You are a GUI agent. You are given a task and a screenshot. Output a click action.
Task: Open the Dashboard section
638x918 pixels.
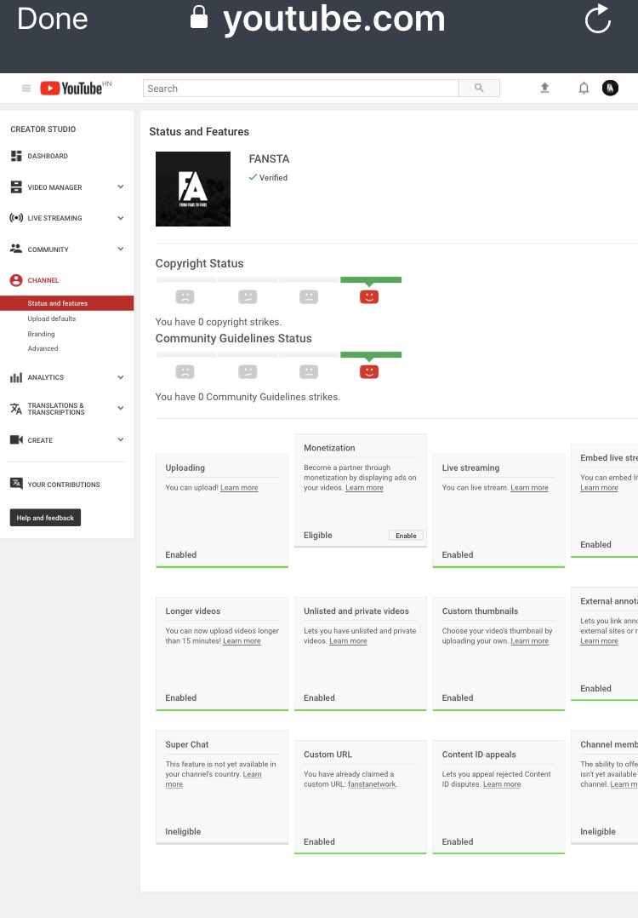[x=48, y=156]
